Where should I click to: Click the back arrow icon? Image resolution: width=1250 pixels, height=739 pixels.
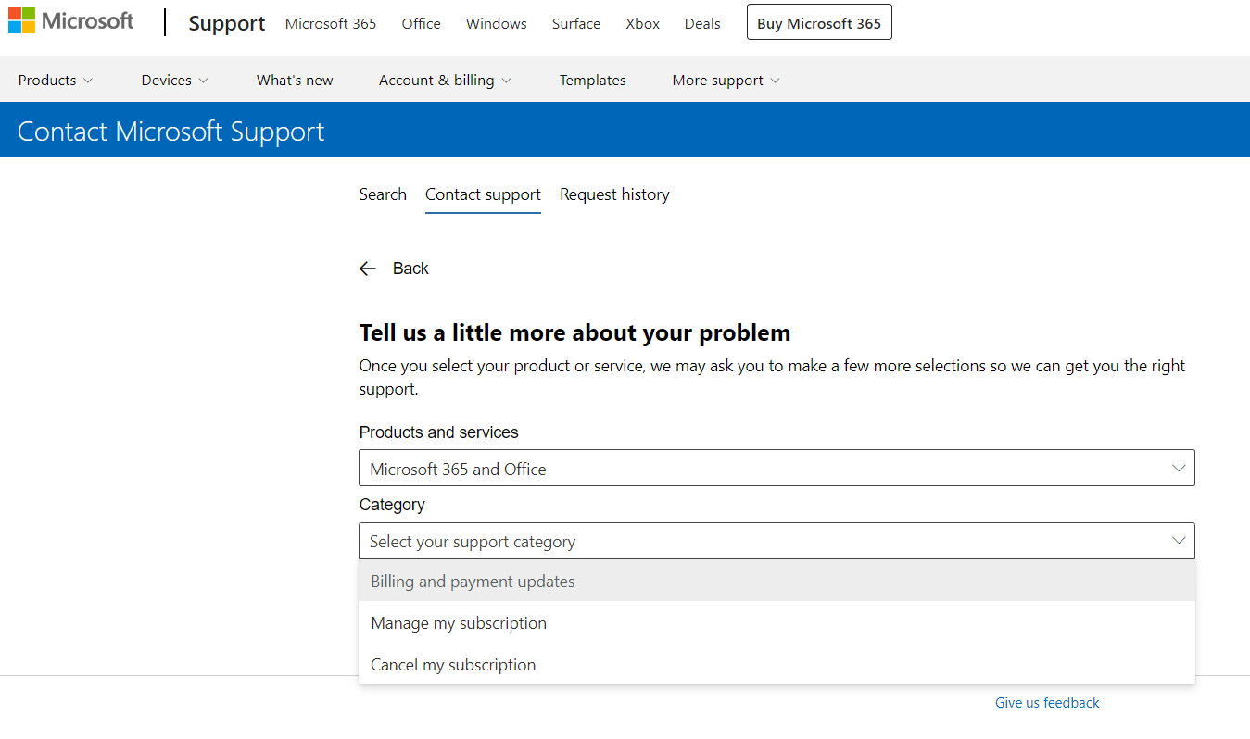368,269
